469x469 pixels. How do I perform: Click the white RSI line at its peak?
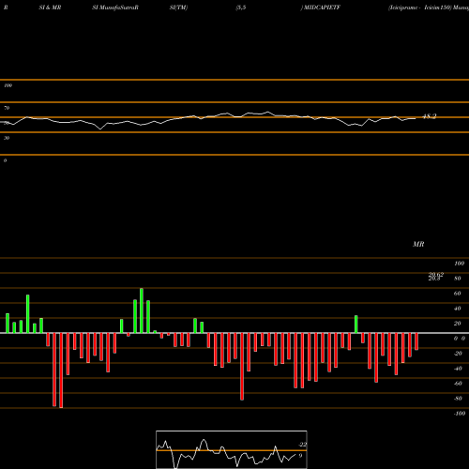click(x=268, y=112)
